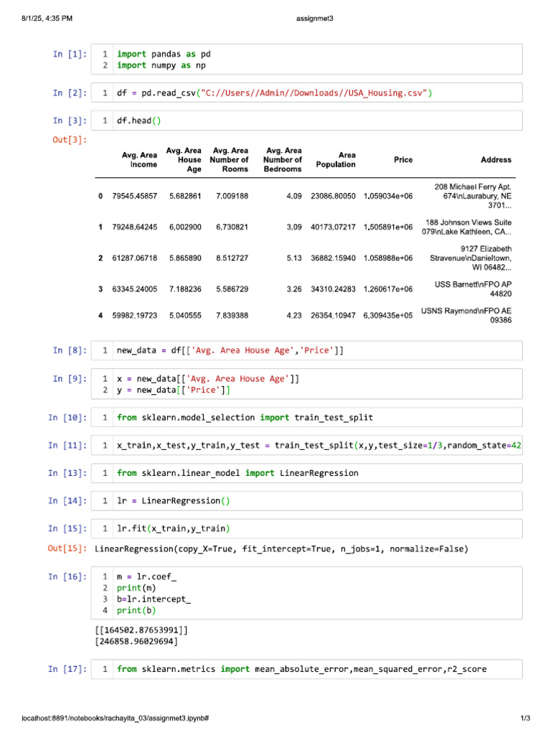The image size is (551, 735).
Task: Click the In [14]: prompt label
Action: [67, 500]
